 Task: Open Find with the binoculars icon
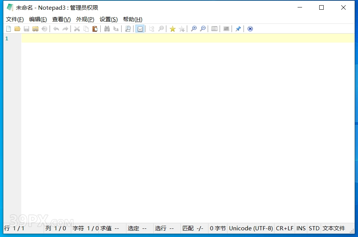[x=107, y=29]
